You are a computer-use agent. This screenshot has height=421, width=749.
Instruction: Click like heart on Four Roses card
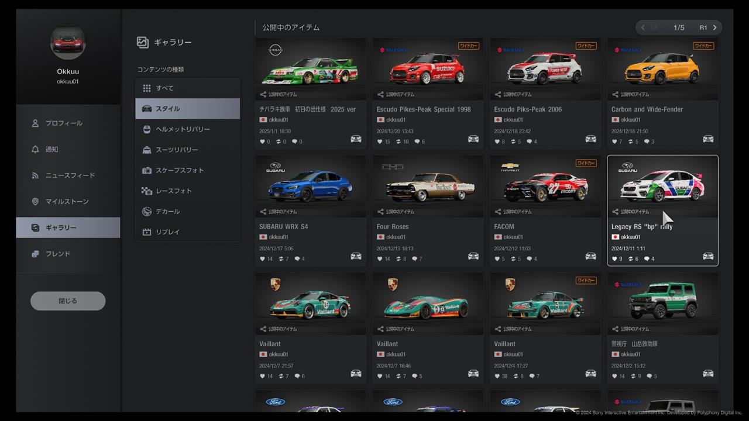point(380,259)
